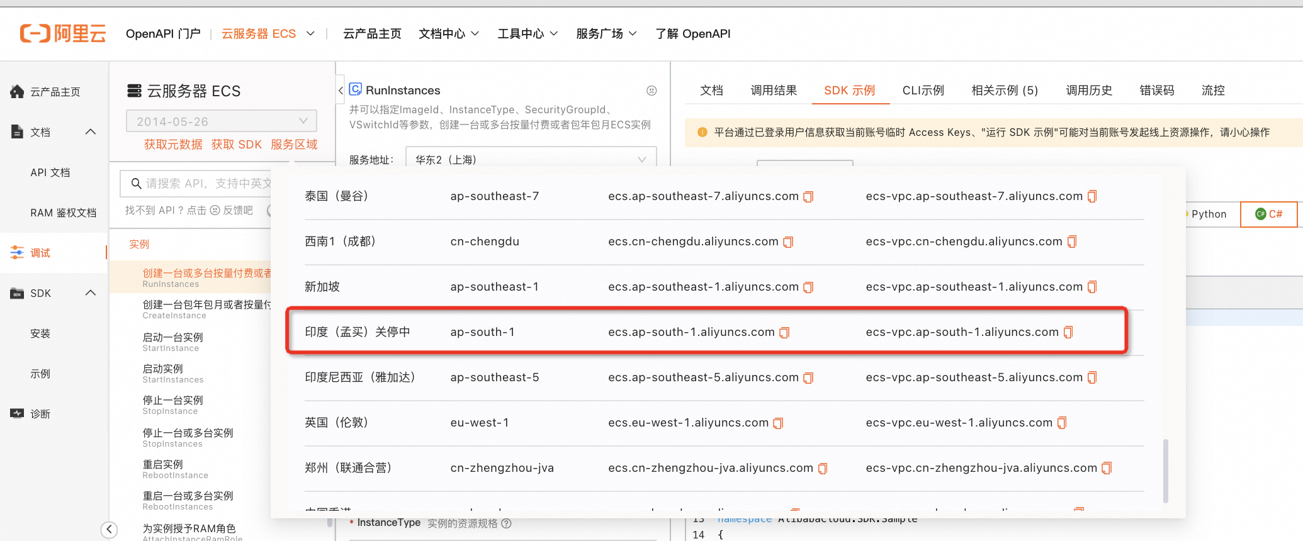The width and height of the screenshot is (1303, 541).
Task: Select the Python language tab
Action: [1209, 214]
